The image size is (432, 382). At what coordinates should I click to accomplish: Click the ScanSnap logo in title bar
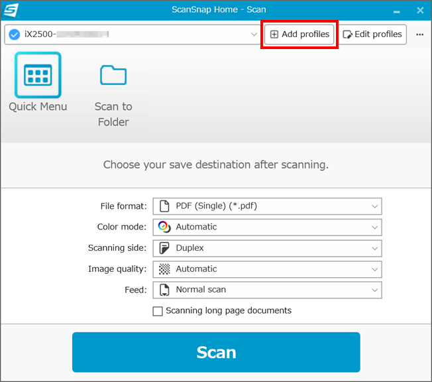point(11,10)
